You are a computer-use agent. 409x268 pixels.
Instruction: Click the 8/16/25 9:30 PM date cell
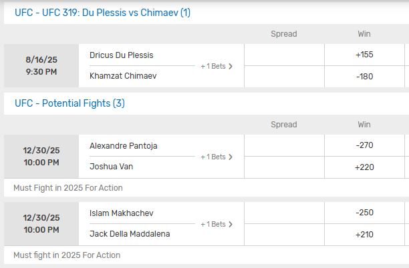(x=41, y=65)
